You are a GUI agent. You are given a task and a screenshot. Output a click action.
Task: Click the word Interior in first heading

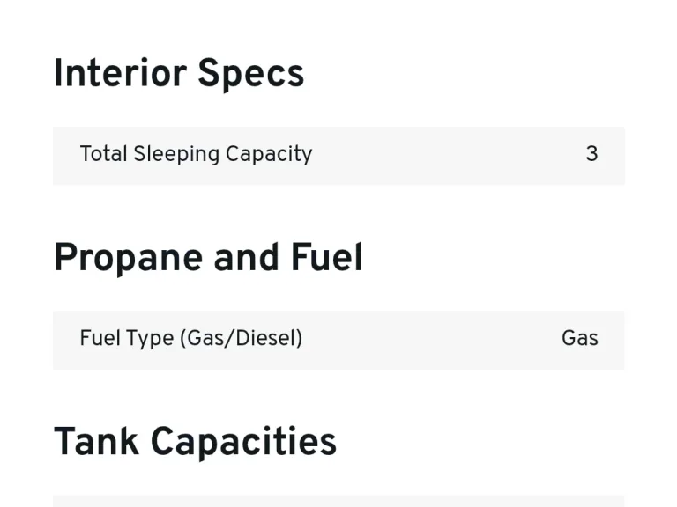[120, 73]
